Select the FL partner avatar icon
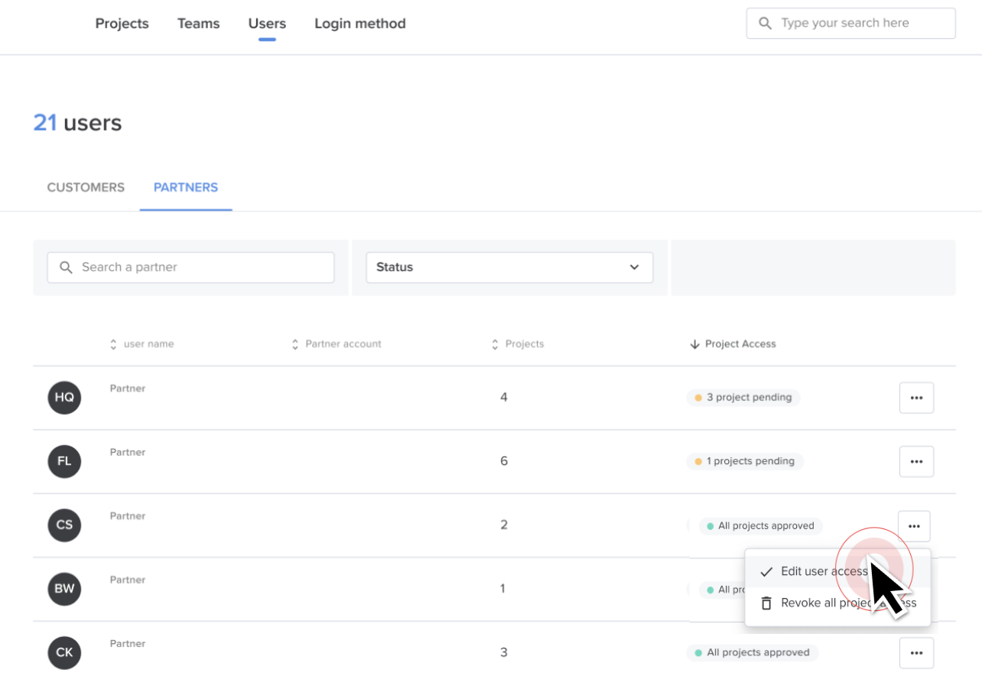982x689 pixels. (63, 461)
